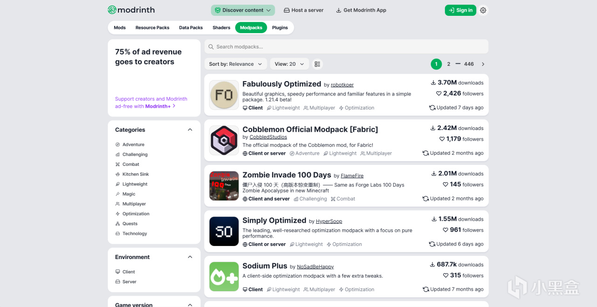This screenshot has width=597, height=307.
Task: Go to page 446
Action: click(x=469, y=64)
